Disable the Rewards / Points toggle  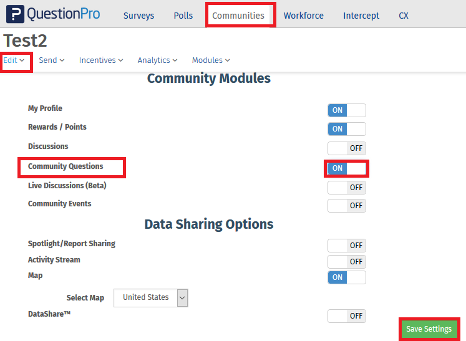pyautogui.click(x=346, y=129)
